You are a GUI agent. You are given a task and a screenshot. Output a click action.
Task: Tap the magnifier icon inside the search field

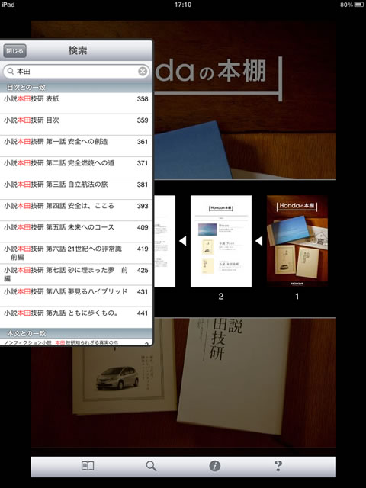[11, 72]
